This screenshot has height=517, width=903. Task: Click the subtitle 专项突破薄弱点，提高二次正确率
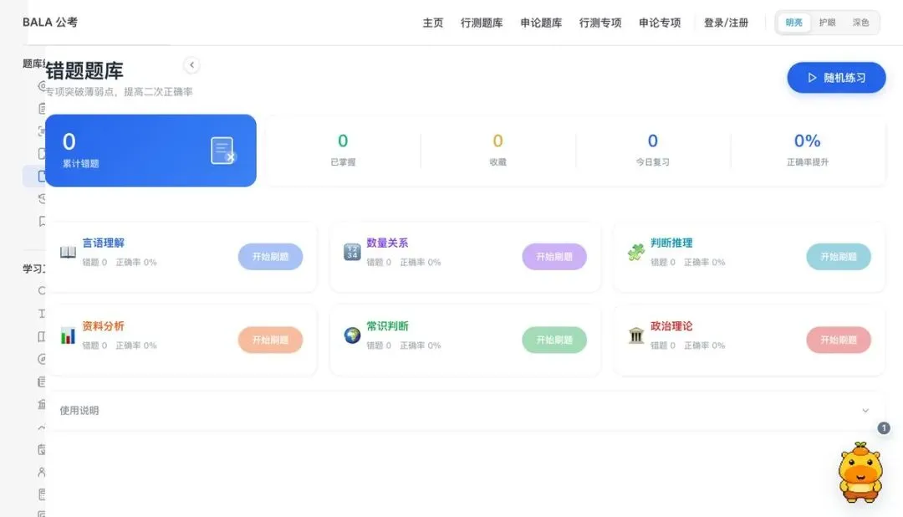(x=120, y=92)
